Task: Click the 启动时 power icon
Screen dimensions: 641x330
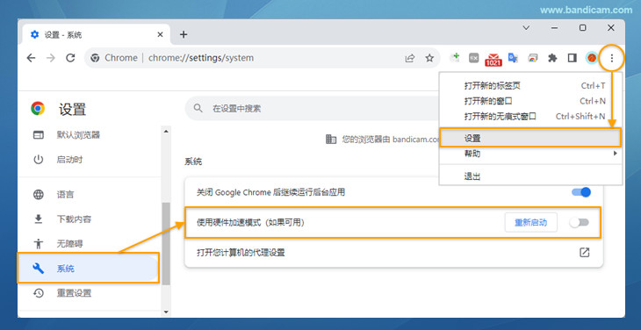Action: (x=39, y=160)
